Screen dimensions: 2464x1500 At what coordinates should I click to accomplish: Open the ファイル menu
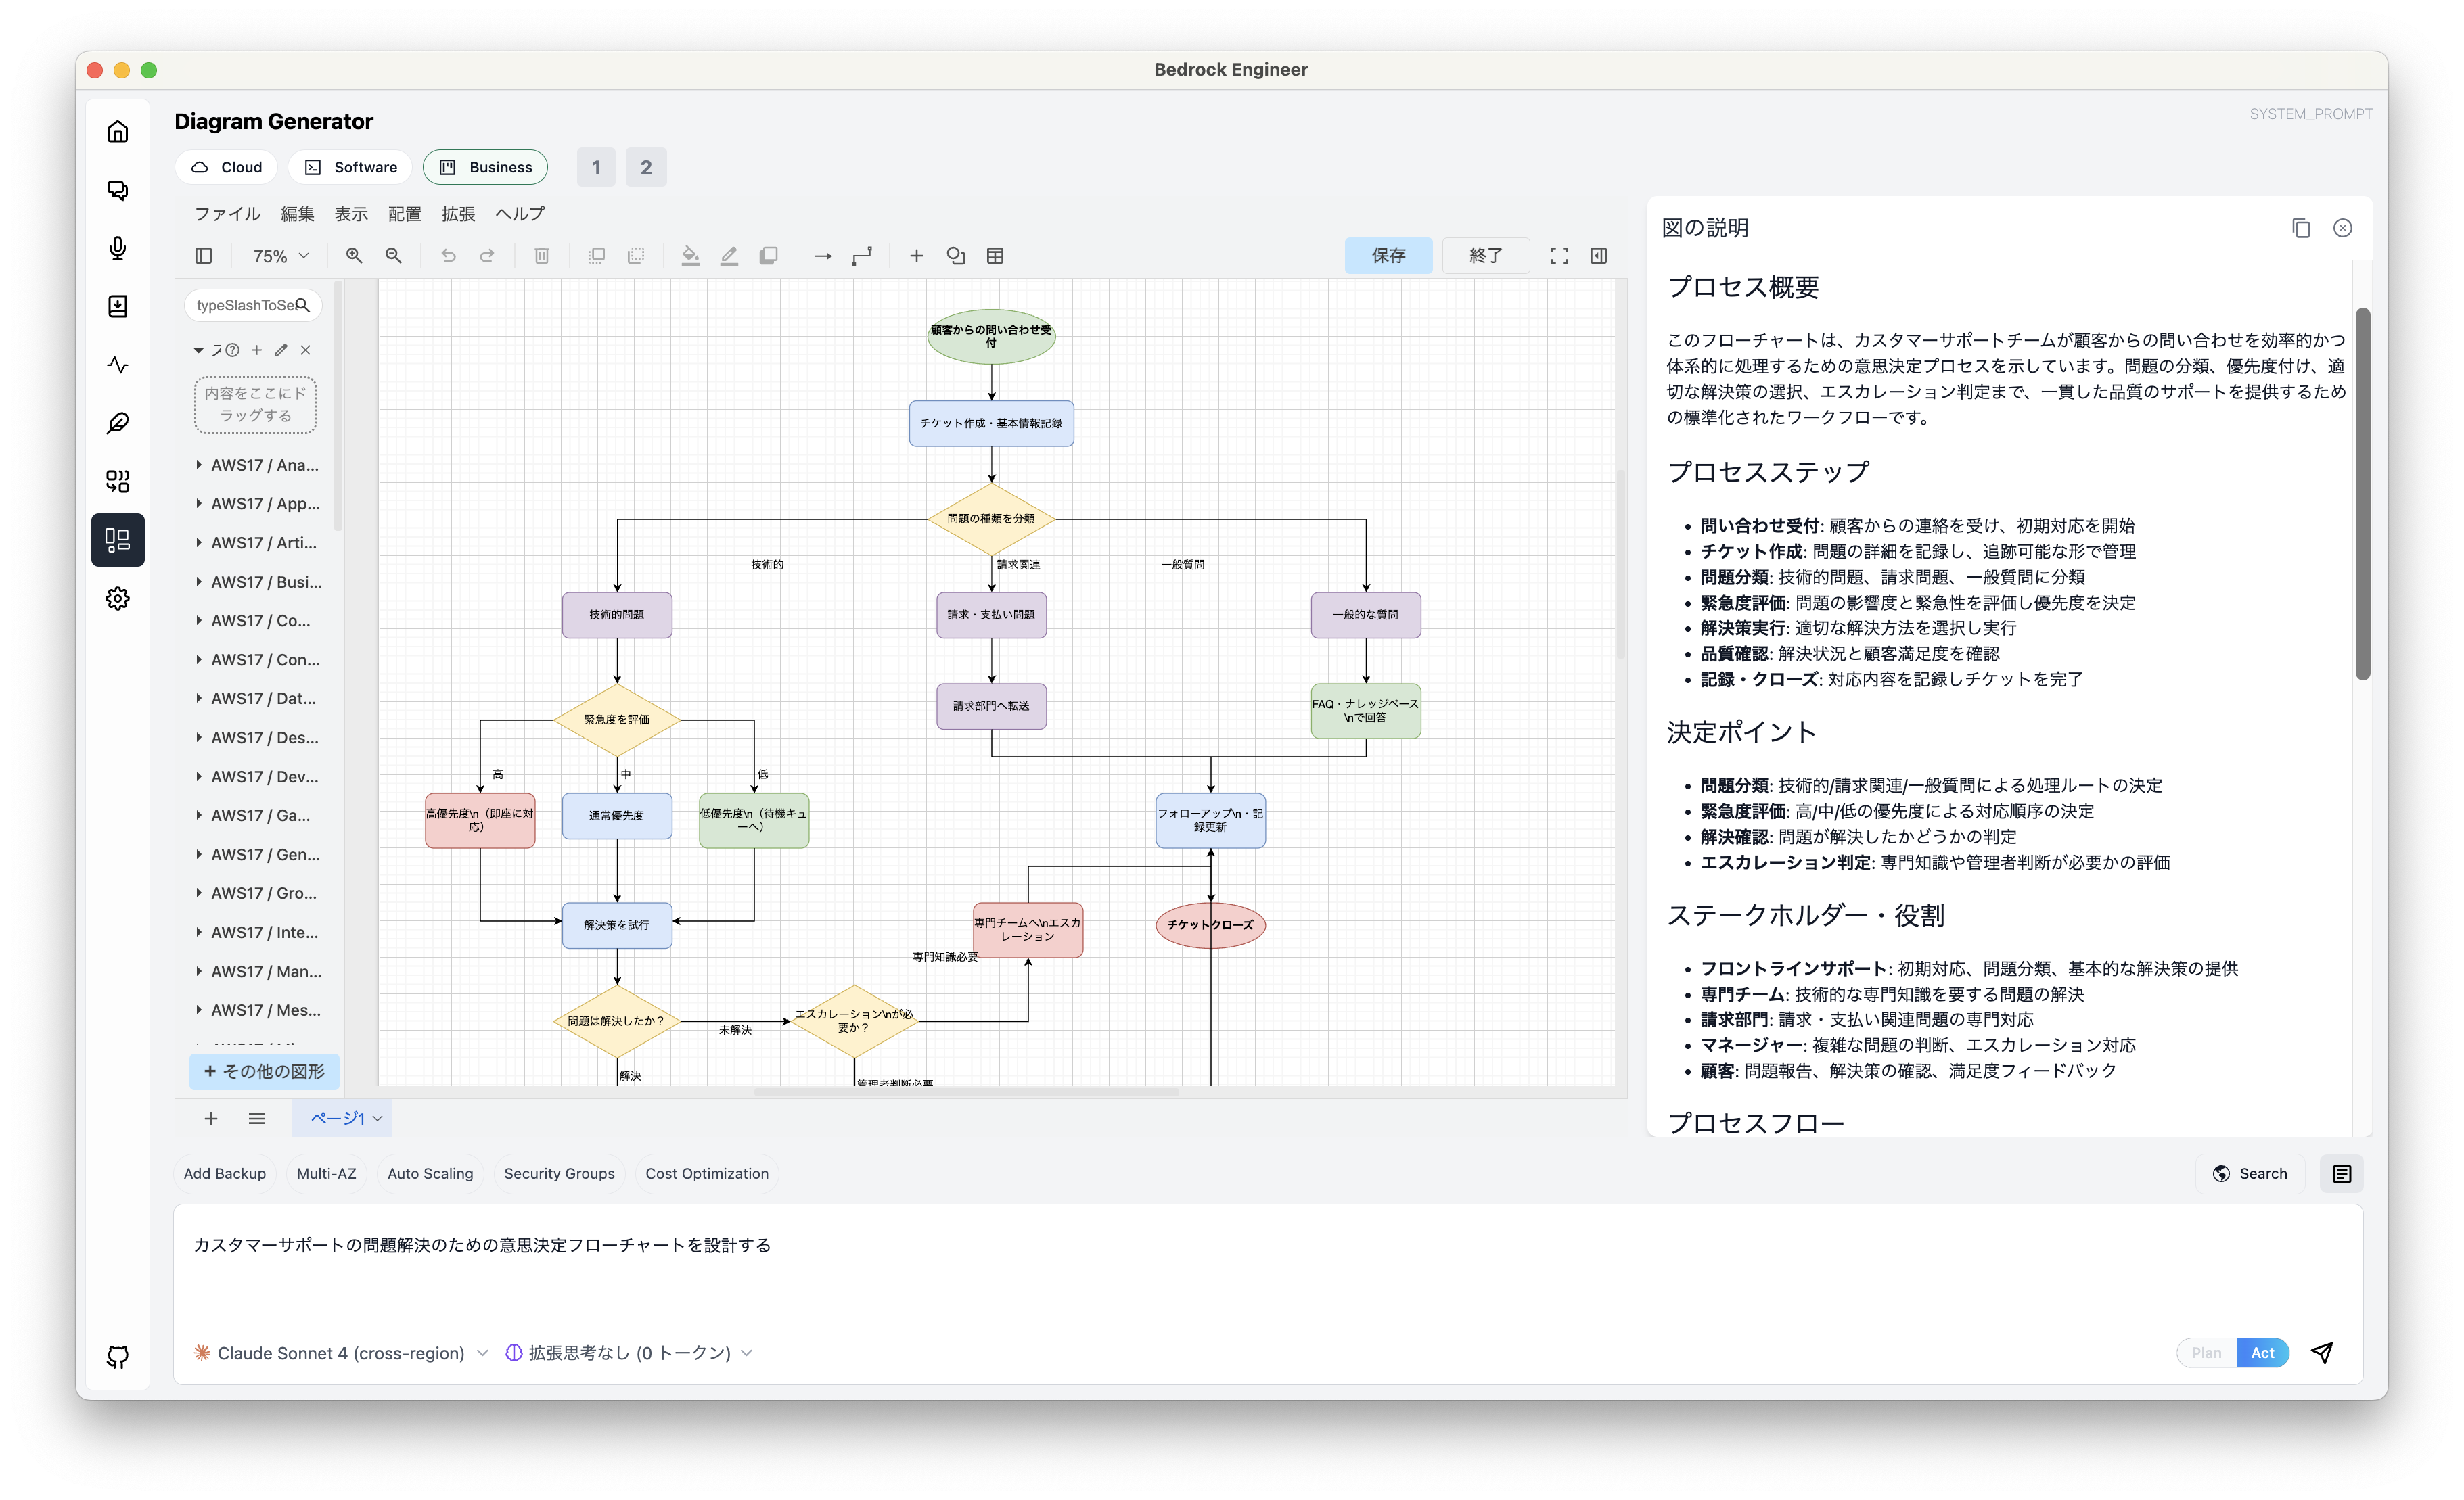(227, 213)
